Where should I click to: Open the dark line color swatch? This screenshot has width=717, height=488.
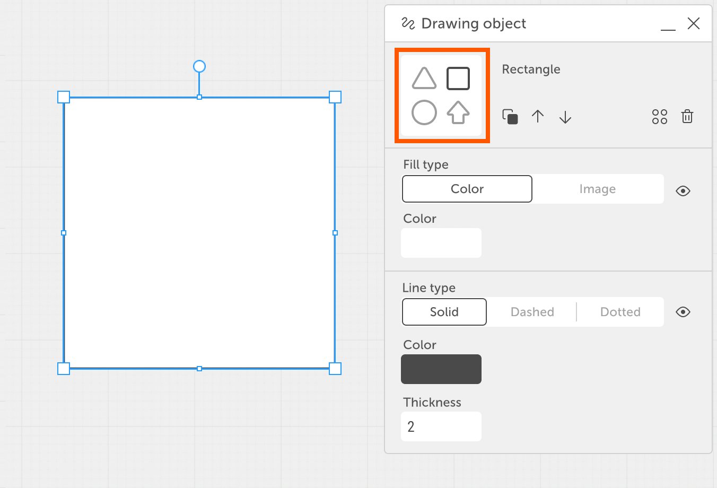tap(441, 369)
